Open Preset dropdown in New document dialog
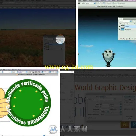Screen dimensions: 136x136 [104, 99]
